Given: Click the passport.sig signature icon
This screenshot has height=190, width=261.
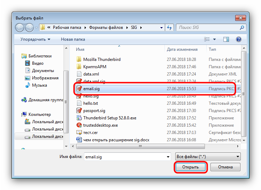Looking at the screenshot, I should 79,111.
